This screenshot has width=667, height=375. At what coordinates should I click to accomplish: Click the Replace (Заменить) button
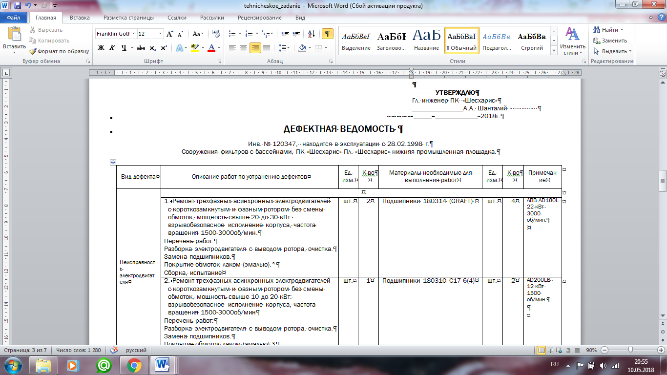(610, 41)
